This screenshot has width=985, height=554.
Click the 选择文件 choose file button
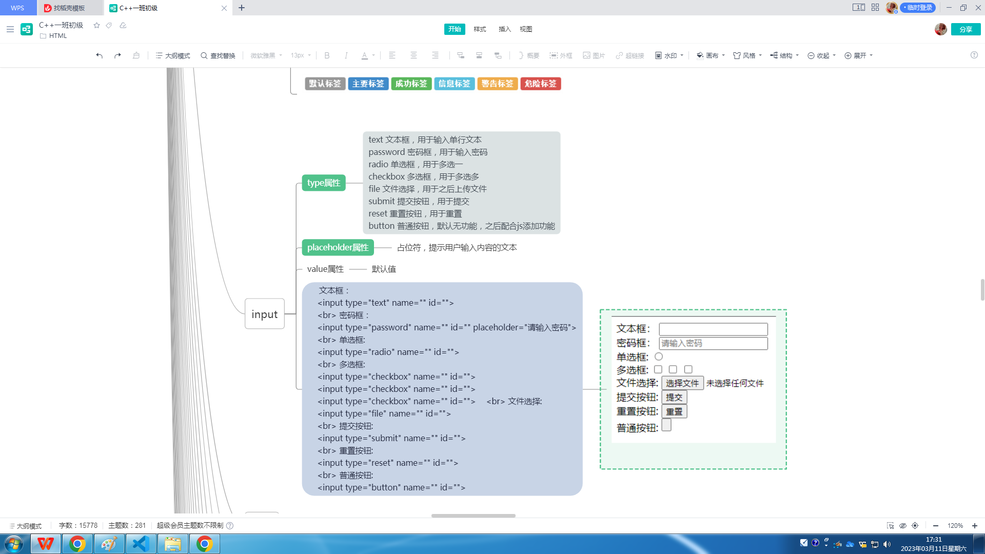[682, 383]
